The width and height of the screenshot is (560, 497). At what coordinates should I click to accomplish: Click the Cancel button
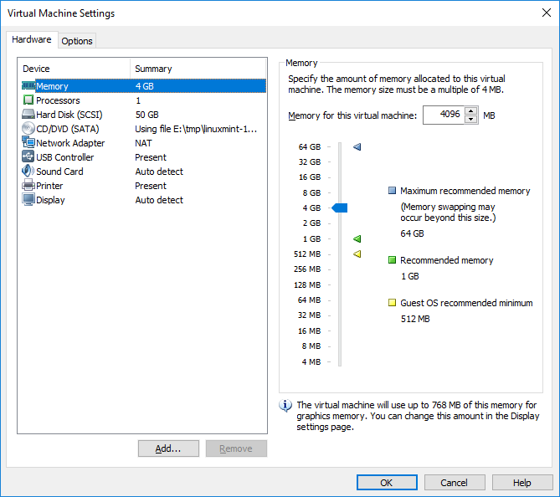click(455, 483)
